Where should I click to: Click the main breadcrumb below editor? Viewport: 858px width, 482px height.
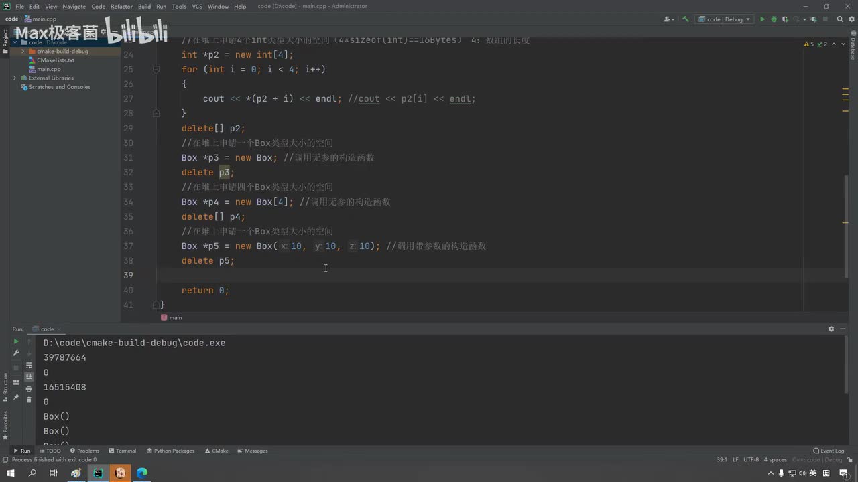click(x=172, y=317)
